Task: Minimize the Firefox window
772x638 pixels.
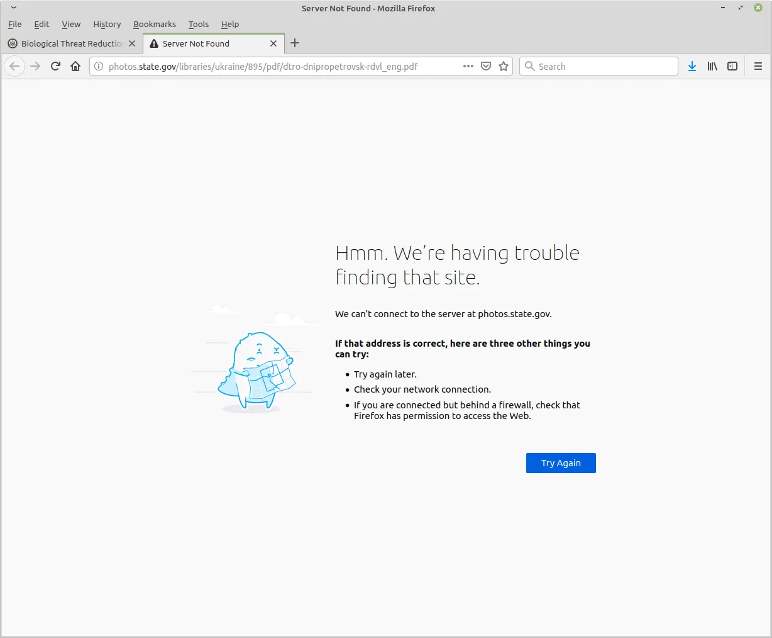Action: click(x=723, y=8)
